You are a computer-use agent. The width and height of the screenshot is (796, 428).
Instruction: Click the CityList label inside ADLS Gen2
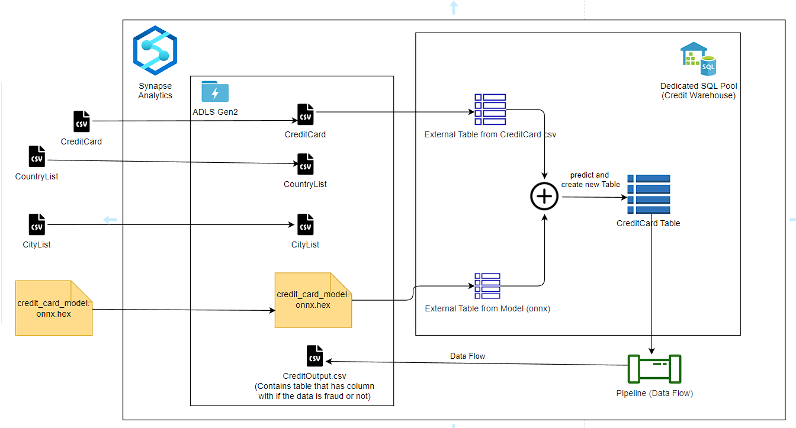tap(306, 244)
